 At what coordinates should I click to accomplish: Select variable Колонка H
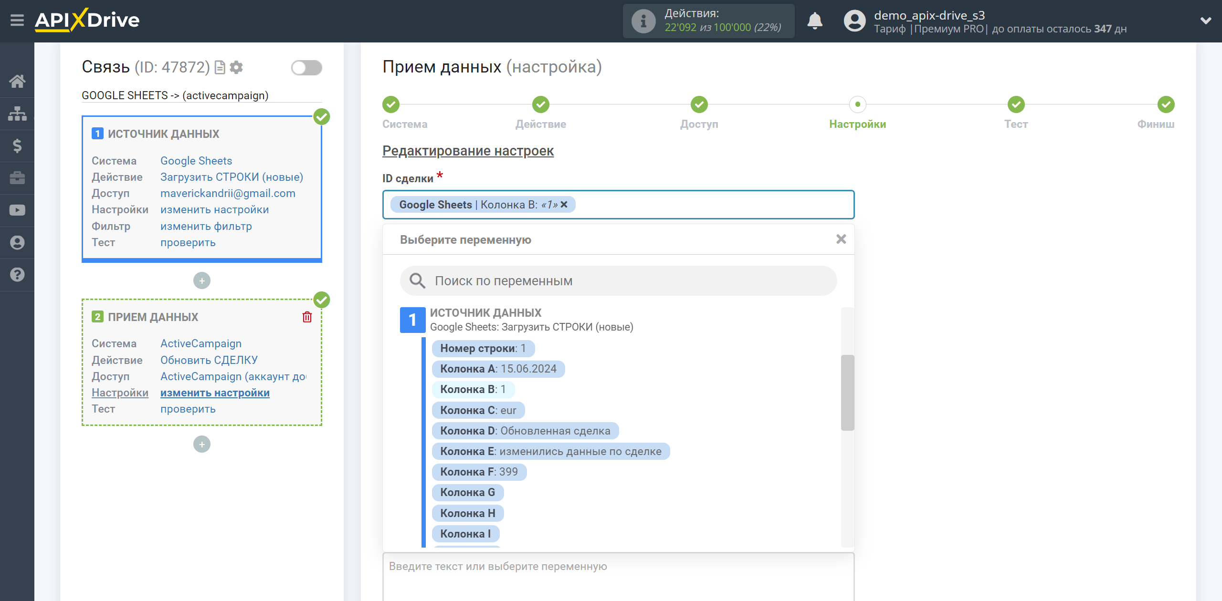(468, 513)
